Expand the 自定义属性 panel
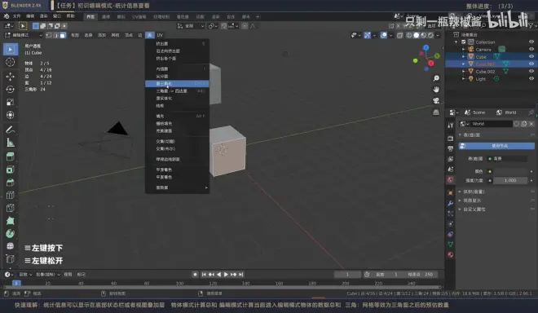 pyautogui.click(x=474, y=209)
